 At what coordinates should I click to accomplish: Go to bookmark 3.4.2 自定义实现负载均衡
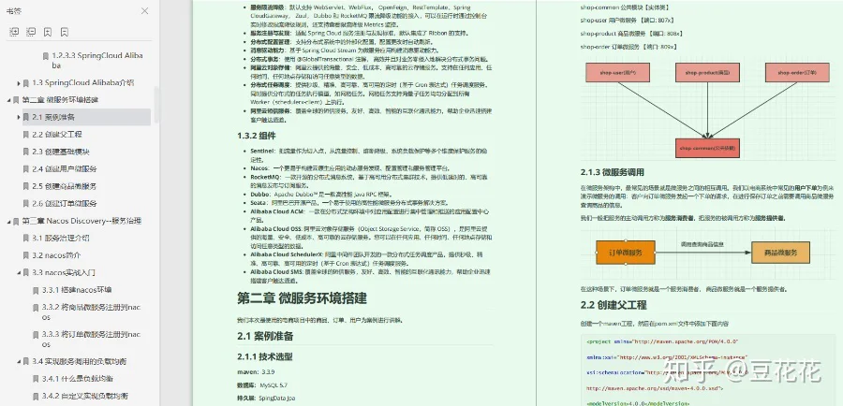[x=84, y=396]
